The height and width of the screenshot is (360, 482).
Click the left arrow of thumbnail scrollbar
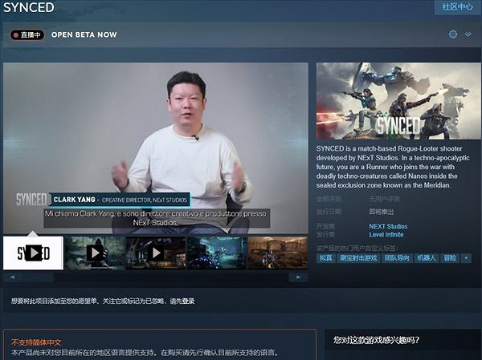(12, 277)
